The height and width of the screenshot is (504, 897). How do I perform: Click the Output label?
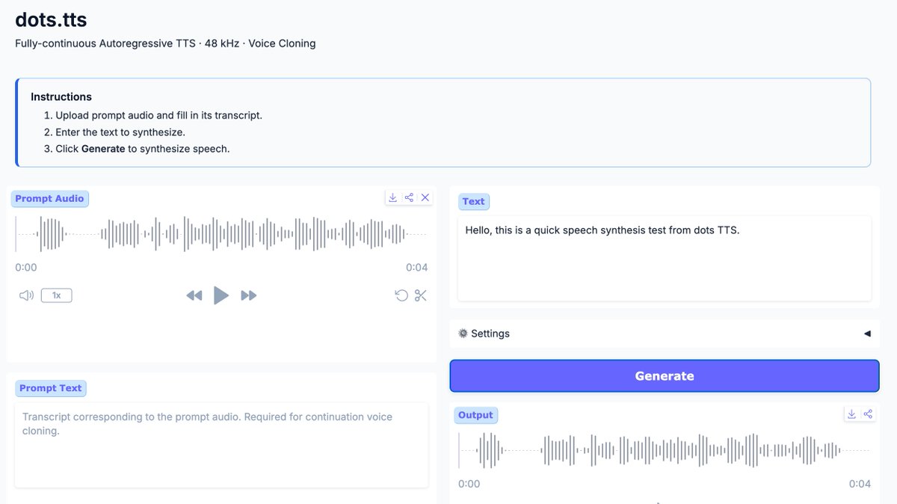coord(475,415)
